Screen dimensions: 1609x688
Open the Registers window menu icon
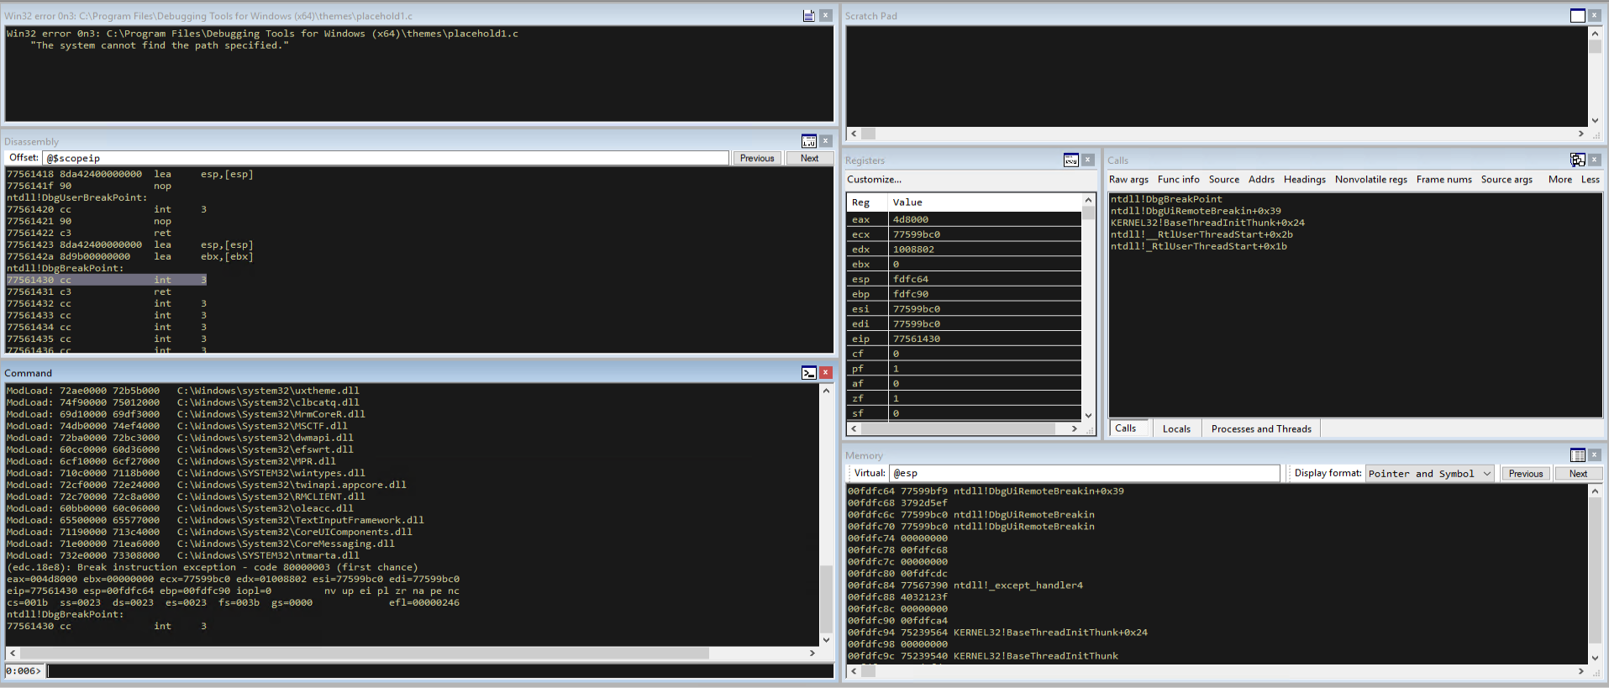(1071, 160)
